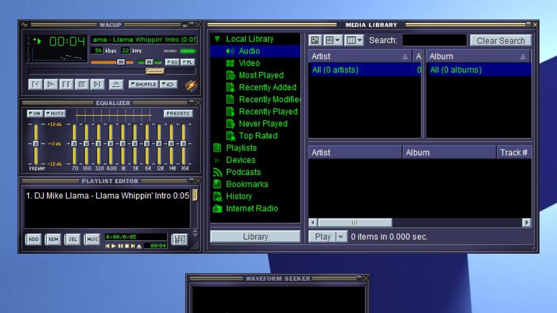
Task: Open the playlist ADD menu
Action: [x=33, y=239]
